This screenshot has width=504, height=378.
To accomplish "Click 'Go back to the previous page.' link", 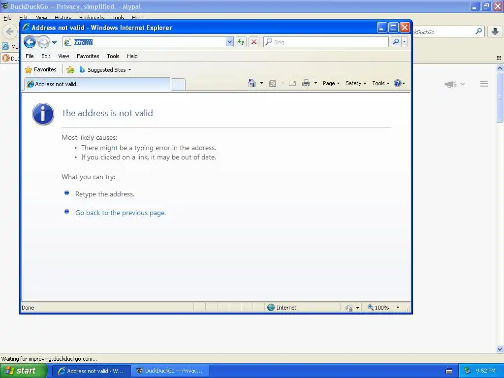I will tap(121, 213).
